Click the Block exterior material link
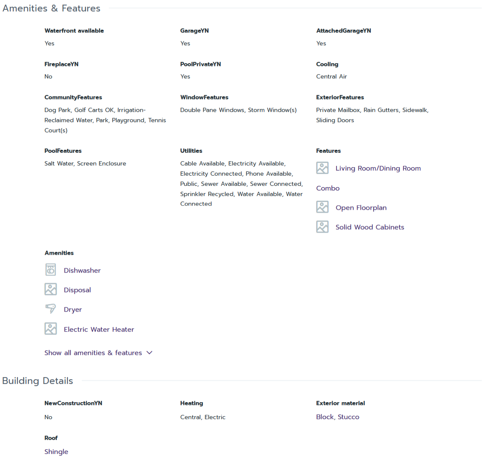 (x=325, y=417)
